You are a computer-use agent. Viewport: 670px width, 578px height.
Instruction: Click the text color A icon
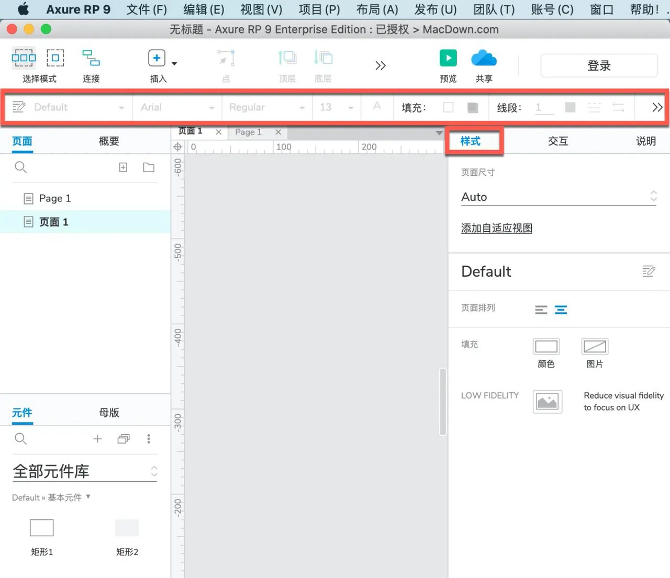(x=377, y=106)
